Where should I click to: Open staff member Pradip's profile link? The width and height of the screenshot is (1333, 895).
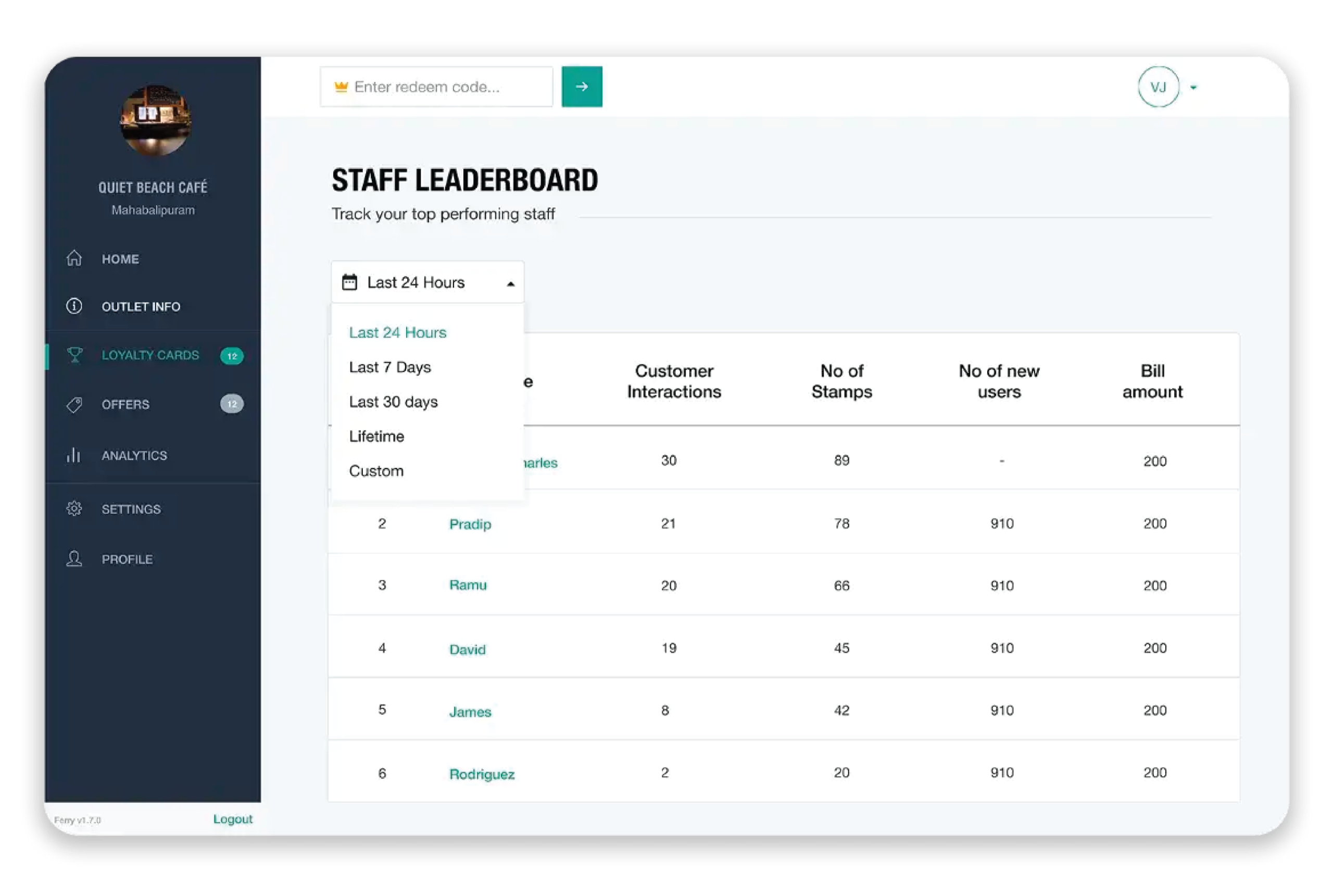[470, 524]
